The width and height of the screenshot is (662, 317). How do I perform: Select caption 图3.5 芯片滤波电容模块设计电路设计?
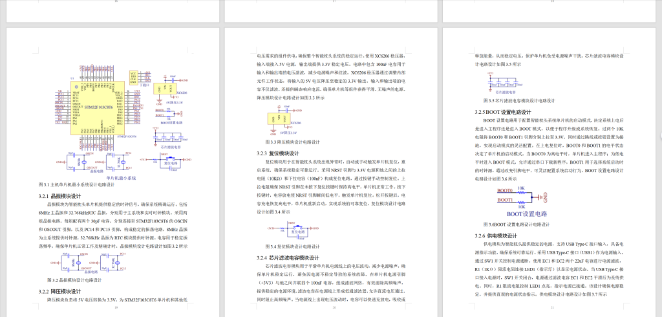[x=519, y=100]
